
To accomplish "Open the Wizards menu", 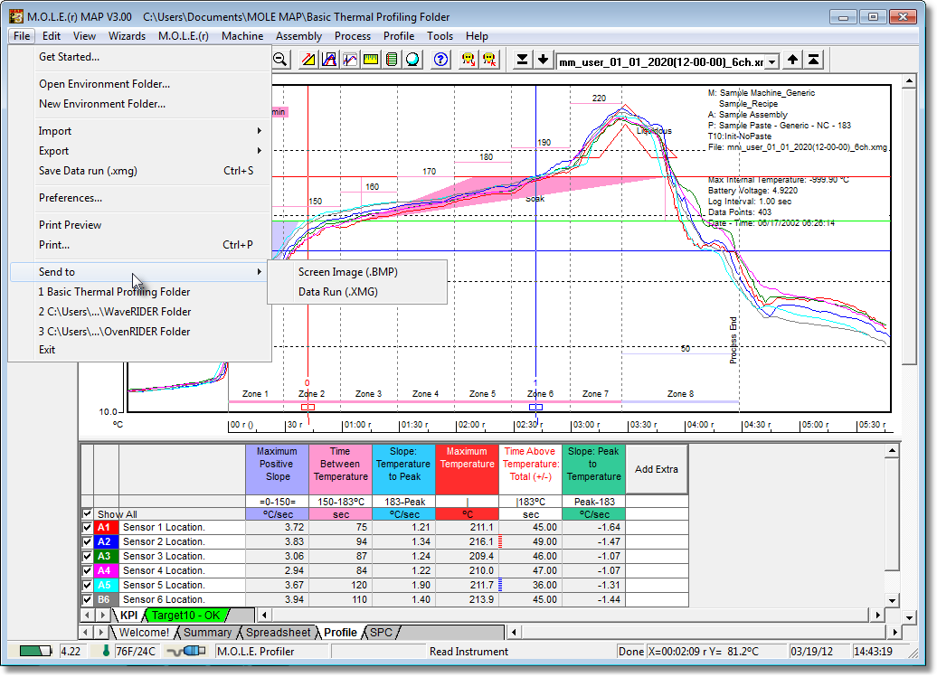I will [127, 36].
